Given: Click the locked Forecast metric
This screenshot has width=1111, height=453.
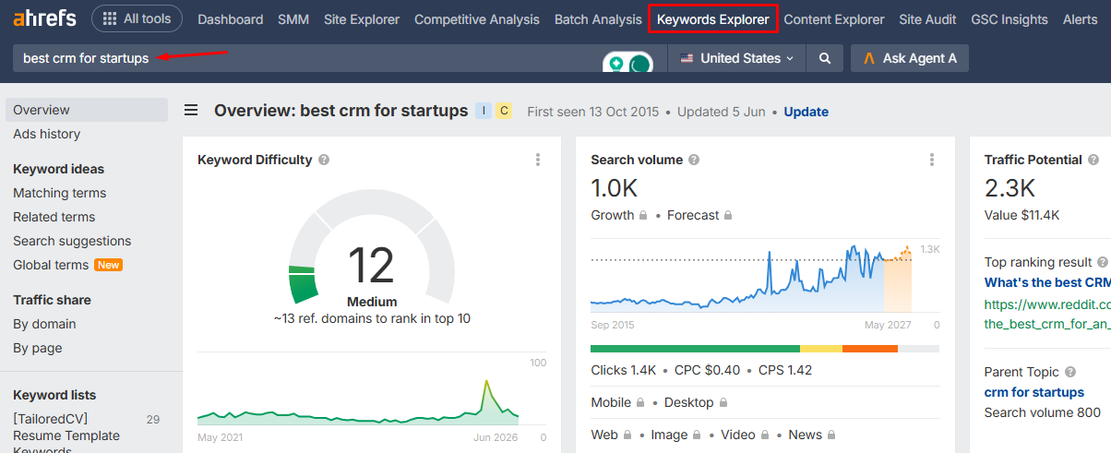Looking at the screenshot, I should tap(699, 215).
